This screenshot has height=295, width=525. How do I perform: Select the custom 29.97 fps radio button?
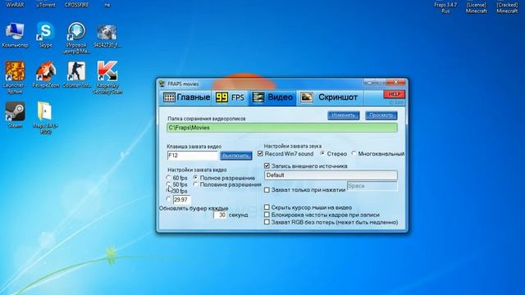(169, 199)
